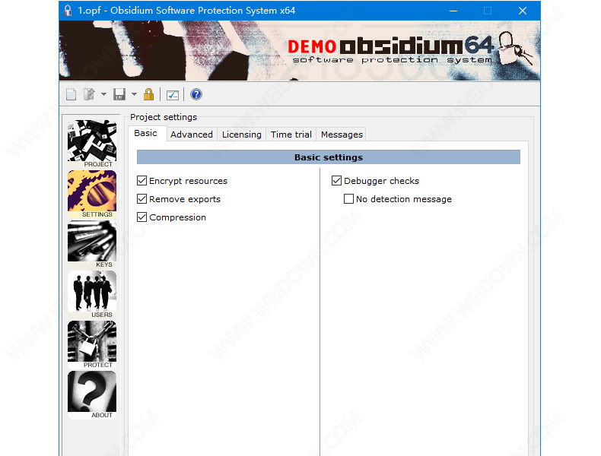Click the Save project floppy icon
The height and width of the screenshot is (456, 601).
click(x=119, y=94)
